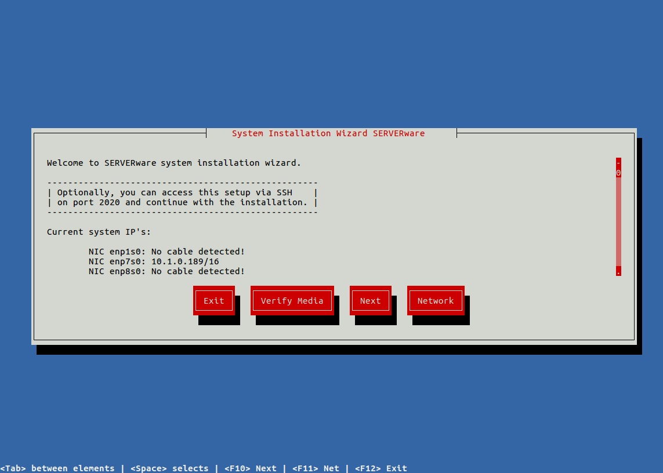Open the Network configuration via Network button
This screenshot has width=663, height=473.
click(x=435, y=300)
